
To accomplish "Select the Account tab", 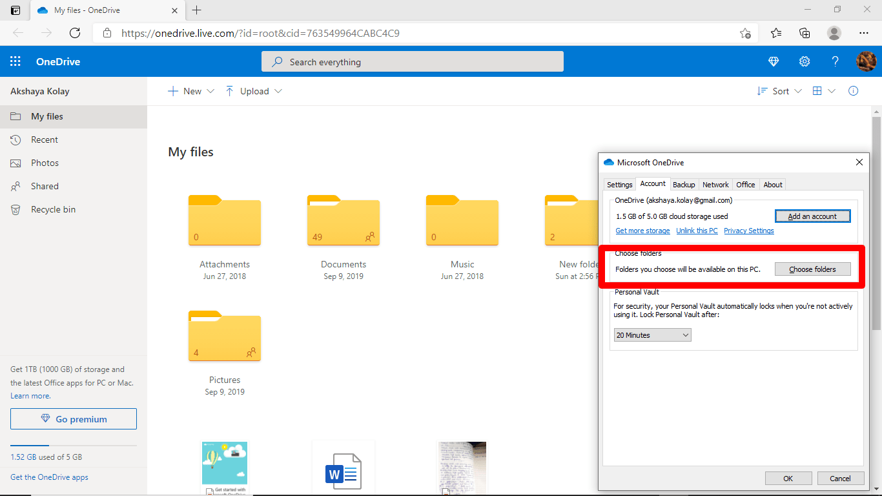I will 653,184.
